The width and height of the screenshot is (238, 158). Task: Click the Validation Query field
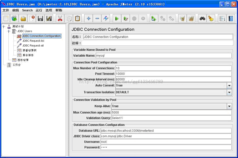point(171,118)
